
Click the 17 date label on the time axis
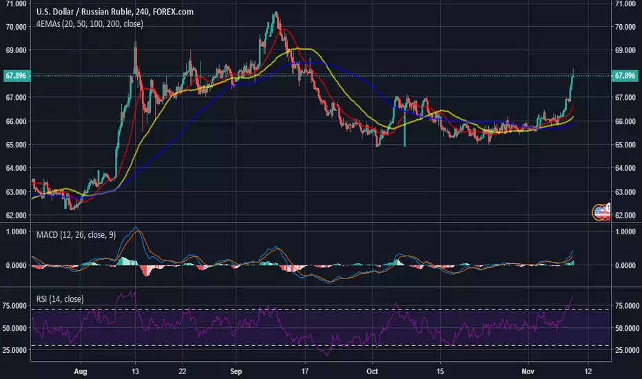(x=304, y=371)
